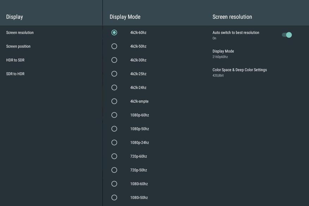
Task: Choose the 1080p-50hz display mode
Action: click(x=114, y=129)
